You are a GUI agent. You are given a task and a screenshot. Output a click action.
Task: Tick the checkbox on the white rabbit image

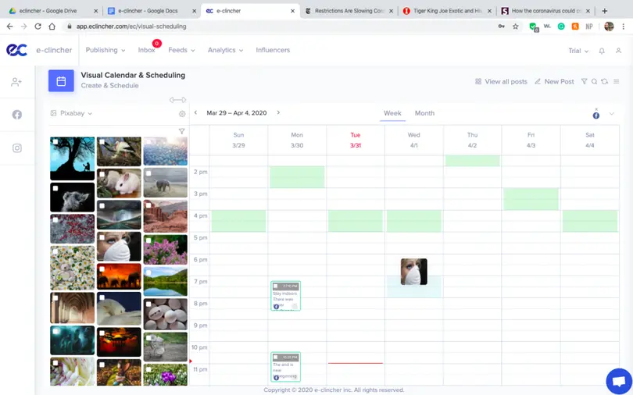click(x=102, y=174)
